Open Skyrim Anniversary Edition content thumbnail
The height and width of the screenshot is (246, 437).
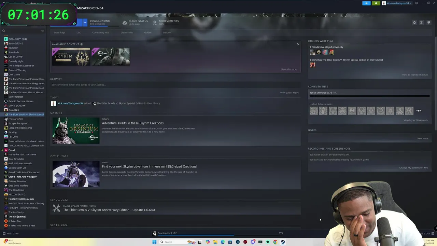pyautogui.click(x=71, y=56)
